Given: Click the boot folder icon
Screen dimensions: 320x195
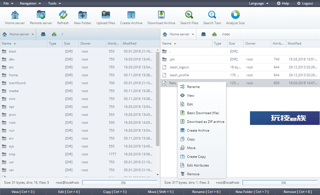Looking at the screenshot, I should [x=4, y=51].
